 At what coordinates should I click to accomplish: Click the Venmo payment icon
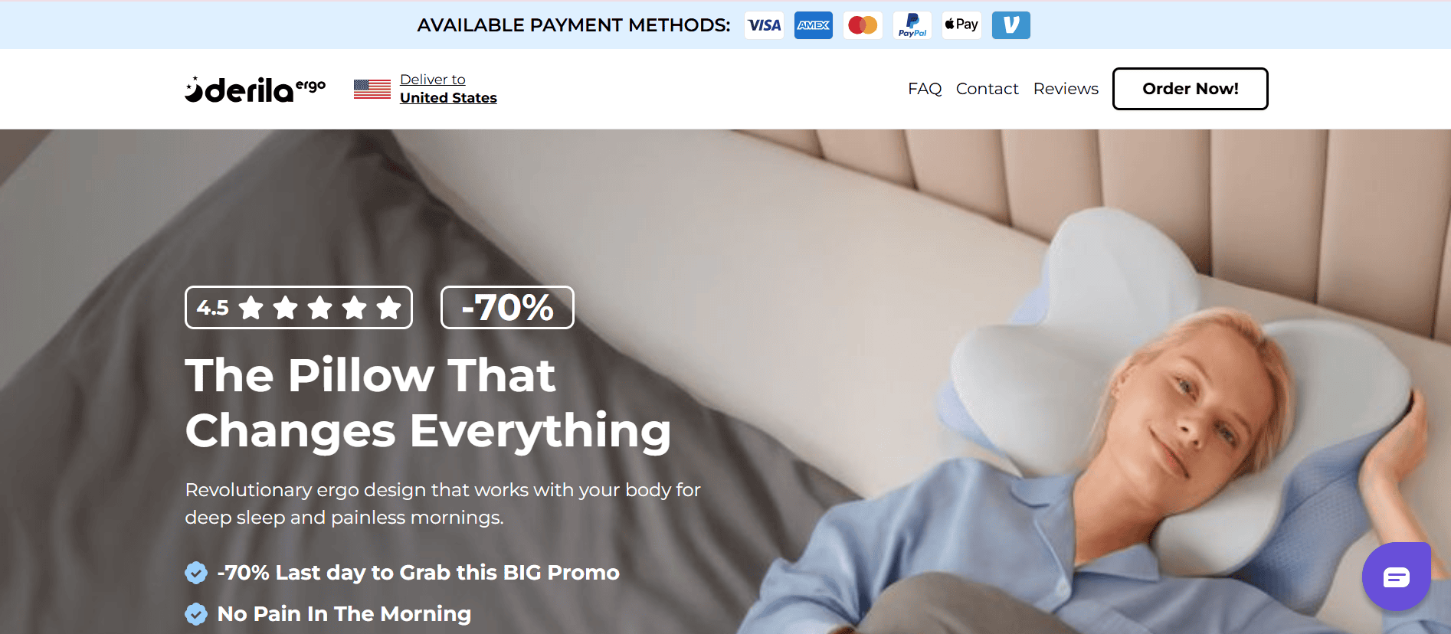click(1011, 25)
